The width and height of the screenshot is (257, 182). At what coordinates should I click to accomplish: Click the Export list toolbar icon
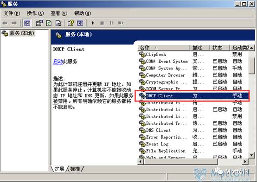58,23
